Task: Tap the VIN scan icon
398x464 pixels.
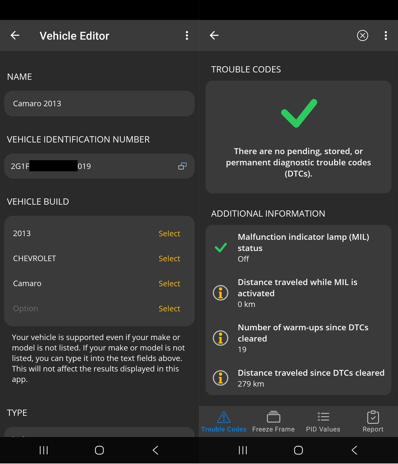Action: pos(182,166)
